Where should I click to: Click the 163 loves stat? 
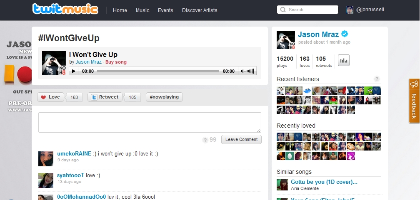click(305, 62)
